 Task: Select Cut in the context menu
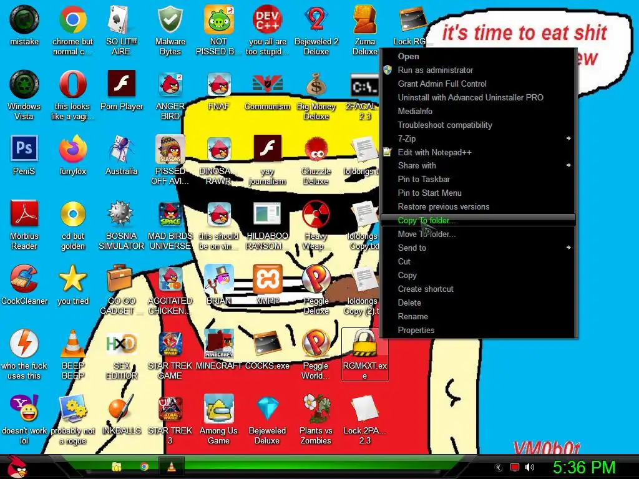tap(479, 261)
